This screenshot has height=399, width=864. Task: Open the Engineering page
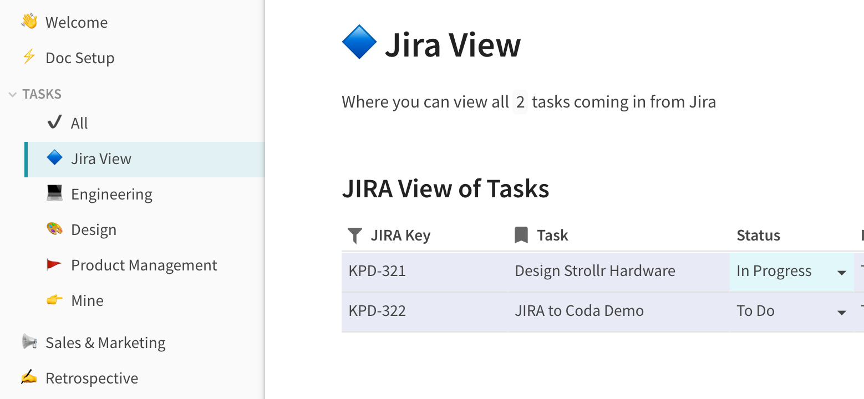111,193
